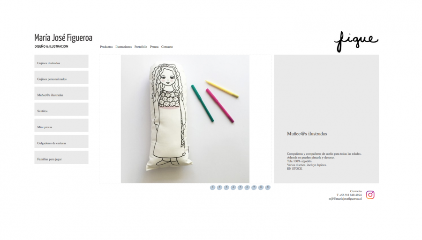Select Cojines personalizados category
This screenshot has width=422, height=240.
pyautogui.click(x=61, y=77)
